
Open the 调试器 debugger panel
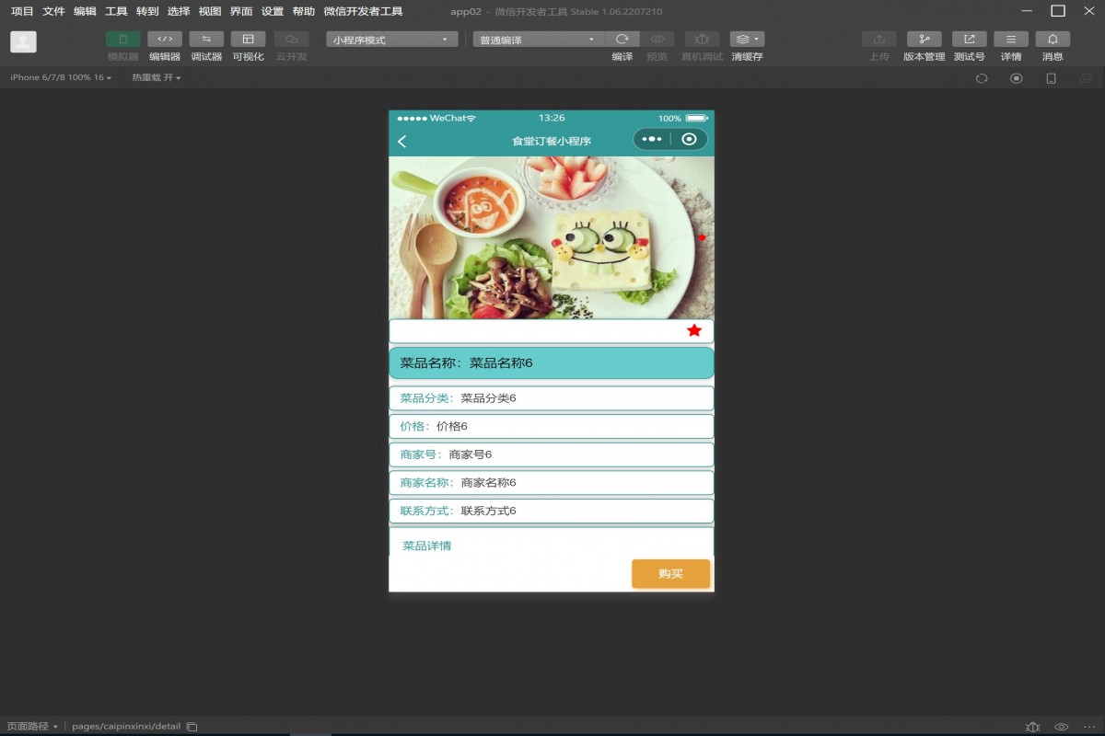(x=205, y=39)
